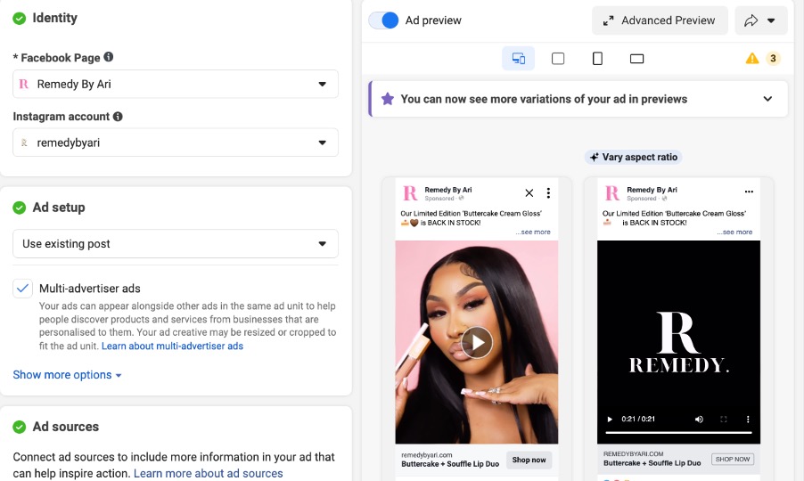Click the purple star icon in banner
This screenshot has width=804, height=481.
tap(388, 99)
